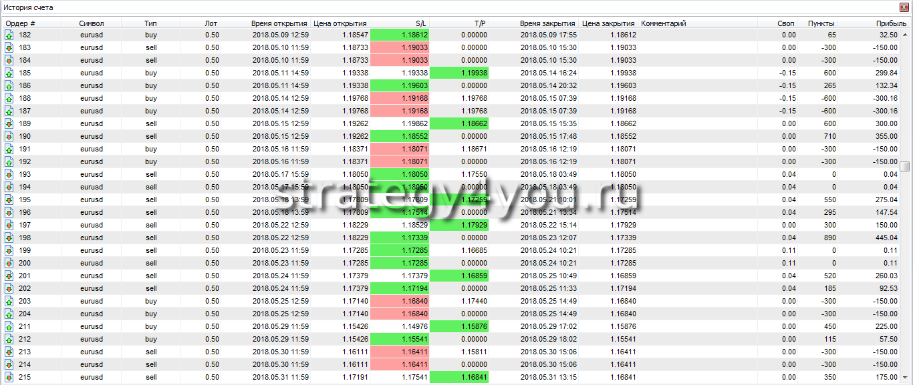913x385 pixels.
Task: Click the icon of order 203
Action: pos(9,301)
